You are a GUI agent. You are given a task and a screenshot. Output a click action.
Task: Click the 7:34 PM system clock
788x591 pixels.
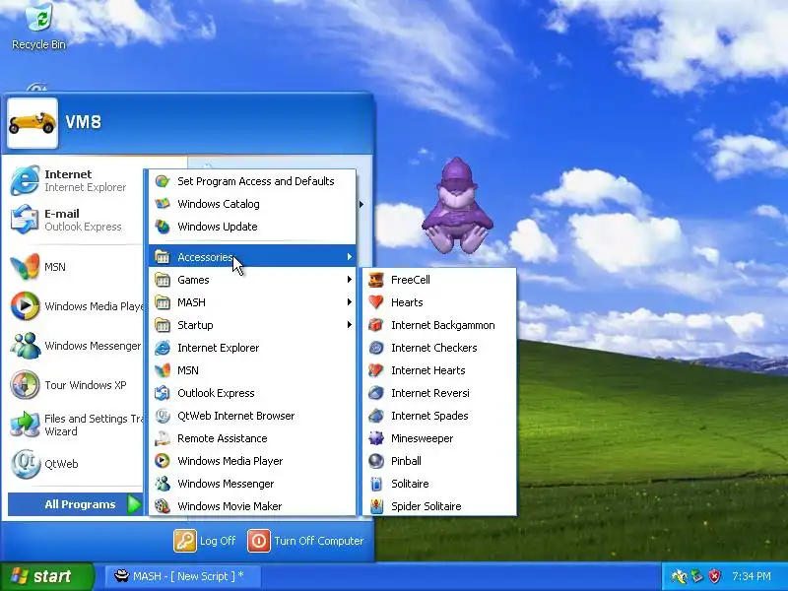(751, 576)
